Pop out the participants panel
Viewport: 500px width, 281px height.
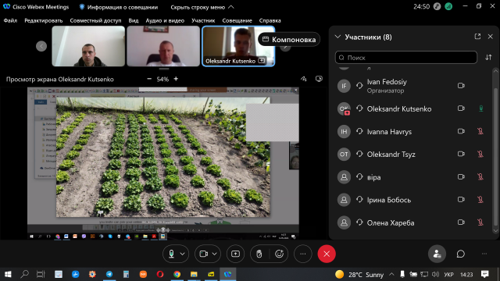pos(477,37)
